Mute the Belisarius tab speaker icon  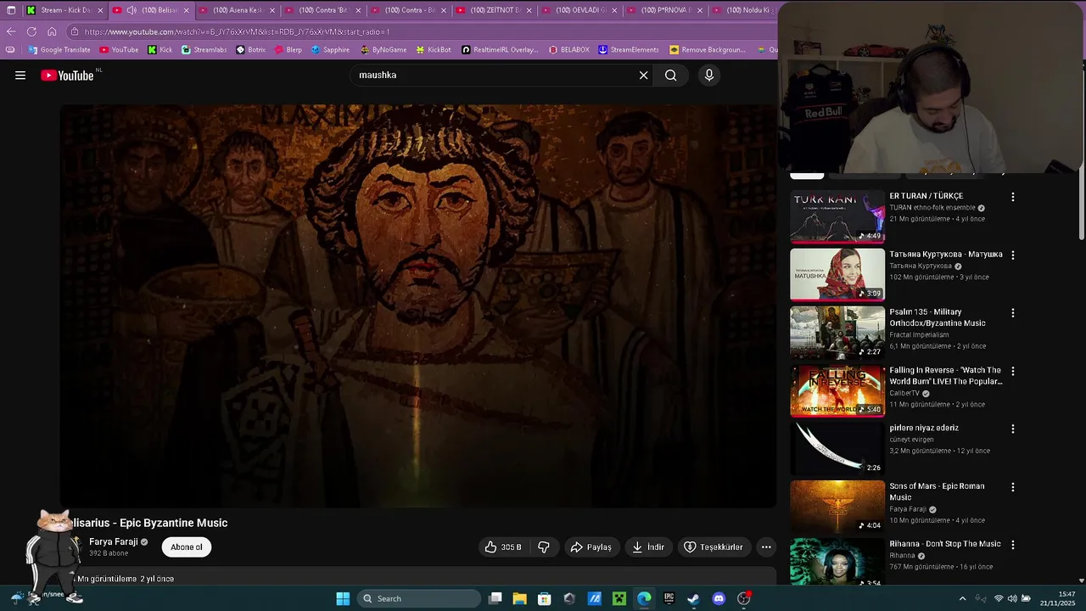tap(132, 10)
